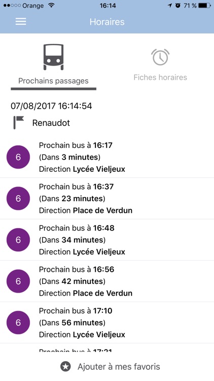214x381 pixels.
Task: Open the hamburger menu
Action: tap(21, 22)
